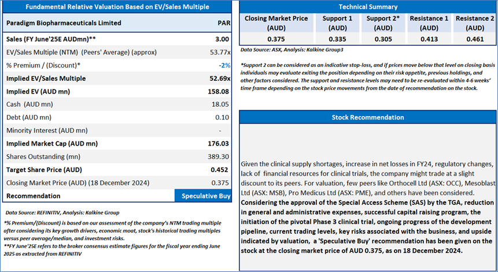
Task: Click the 'Paradigm Biopharmaceuticals Limited' company name
Action: (x=64, y=23)
